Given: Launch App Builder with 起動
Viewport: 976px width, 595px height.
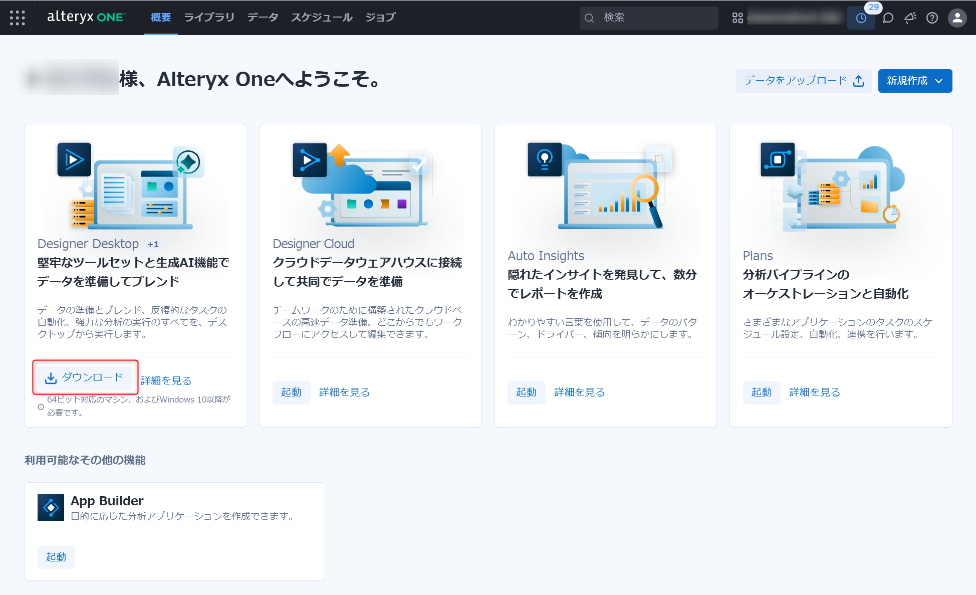Looking at the screenshot, I should pos(56,557).
